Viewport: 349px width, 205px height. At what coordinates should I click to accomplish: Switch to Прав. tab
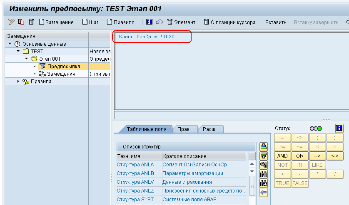184,129
